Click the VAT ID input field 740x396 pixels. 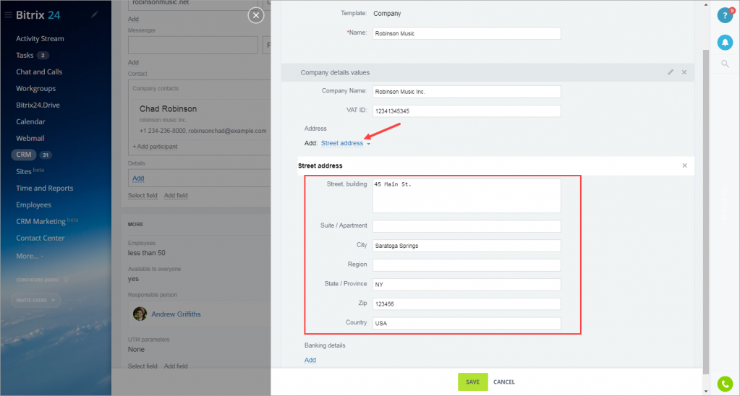[467, 111]
